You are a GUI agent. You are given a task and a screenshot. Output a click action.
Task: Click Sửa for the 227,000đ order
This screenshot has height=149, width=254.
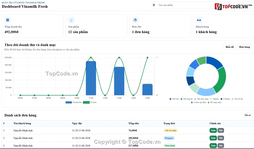(x=221, y=146)
